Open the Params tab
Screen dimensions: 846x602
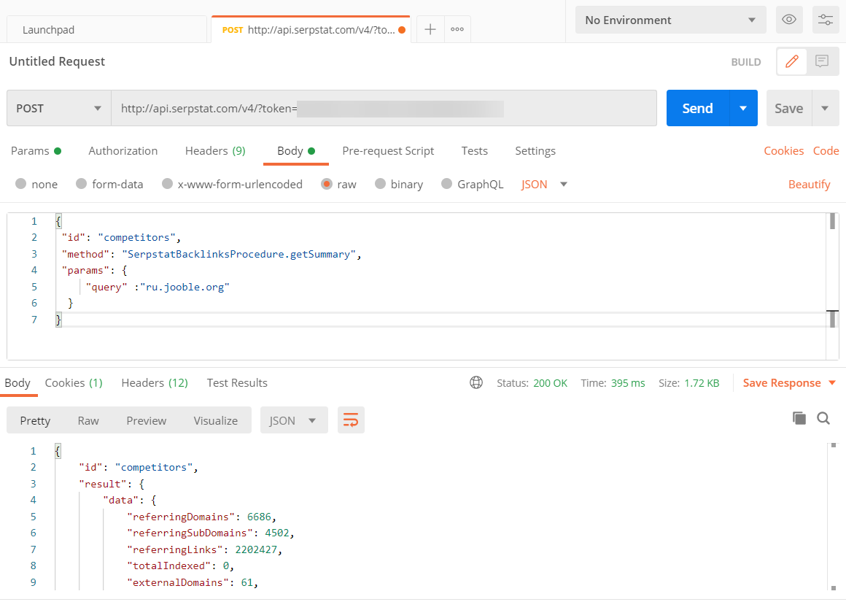click(36, 150)
